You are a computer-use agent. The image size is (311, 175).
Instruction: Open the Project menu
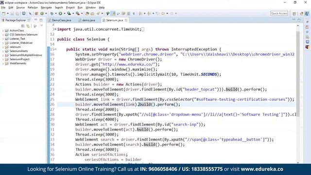pyautogui.click(x=70, y=8)
